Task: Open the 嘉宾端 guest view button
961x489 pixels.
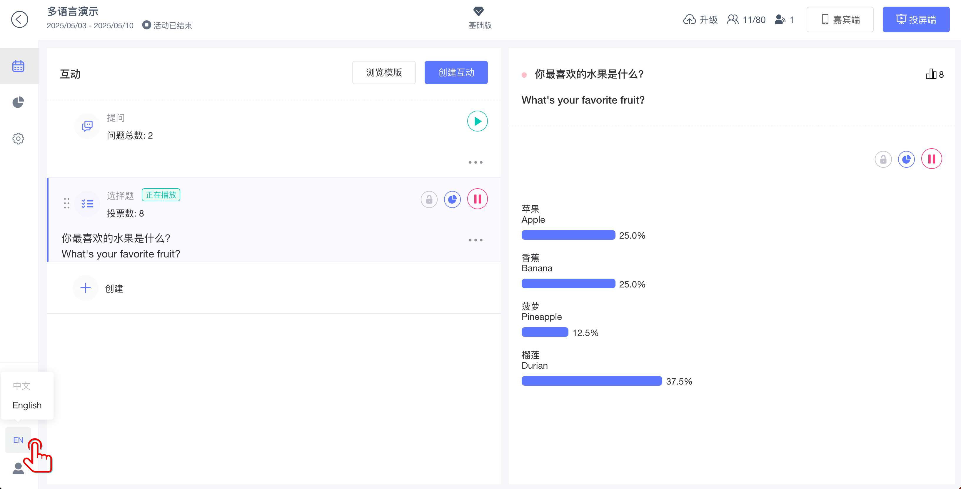Action: (840, 19)
